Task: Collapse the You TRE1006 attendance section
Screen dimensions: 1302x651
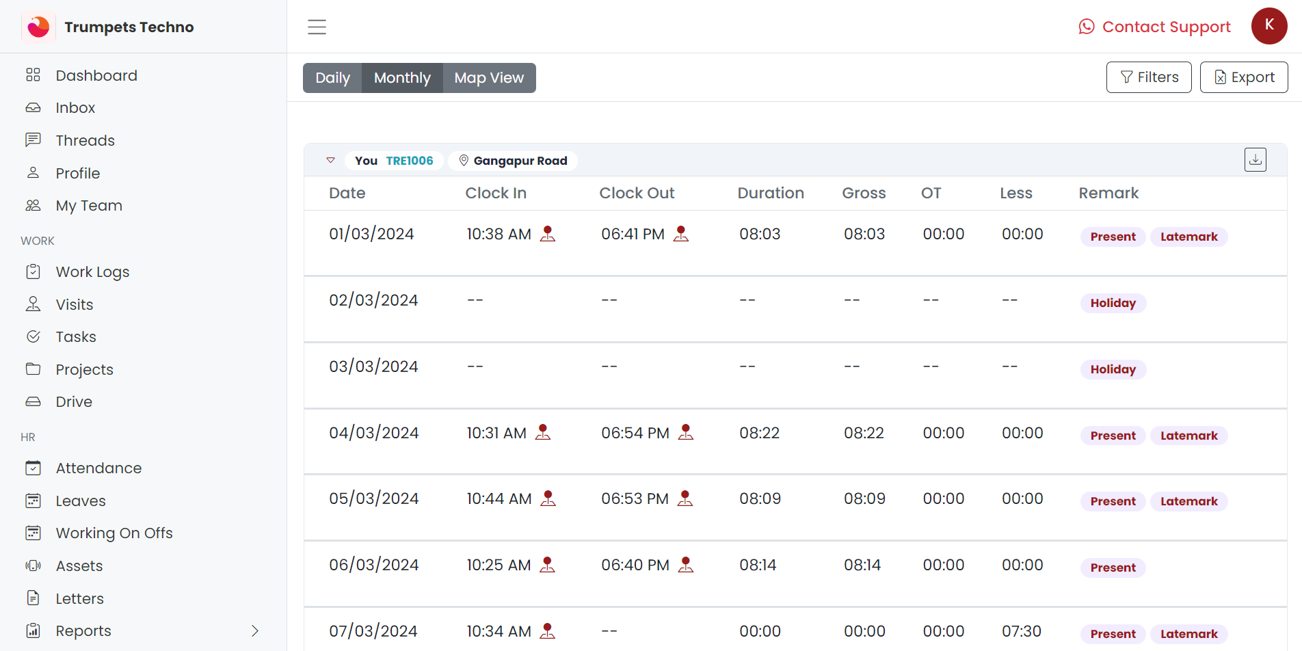Action: (x=331, y=161)
